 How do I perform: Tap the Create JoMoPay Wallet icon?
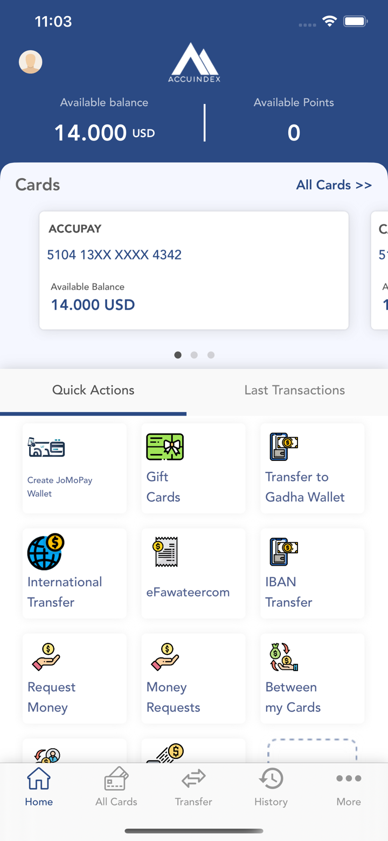(46, 447)
